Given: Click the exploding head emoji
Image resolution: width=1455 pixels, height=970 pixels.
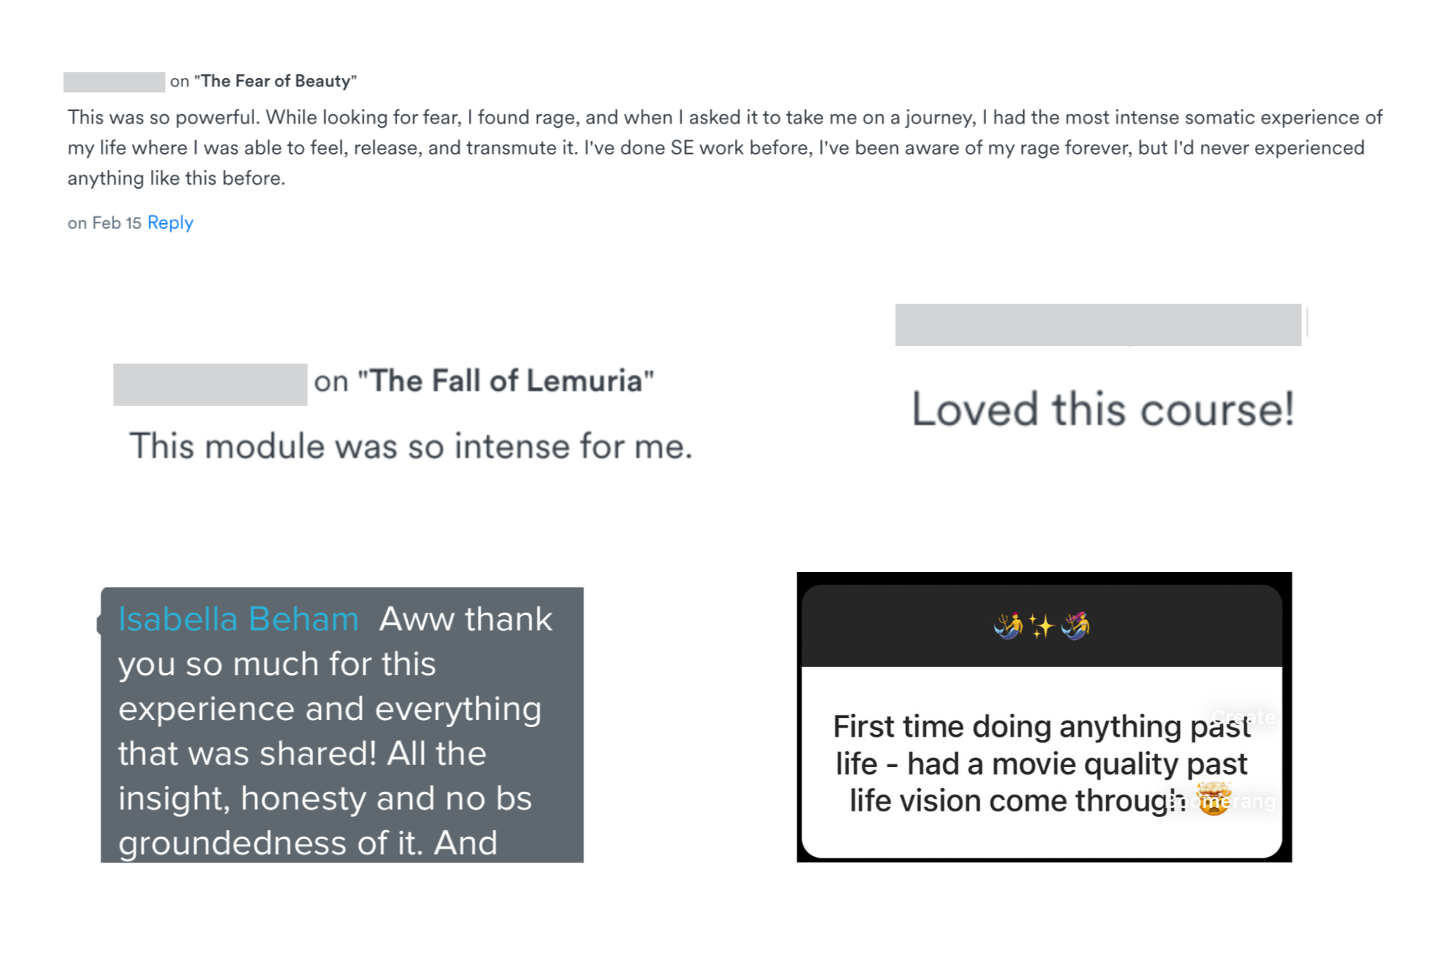Looking at the screenshot, I should coord(1214,799).
